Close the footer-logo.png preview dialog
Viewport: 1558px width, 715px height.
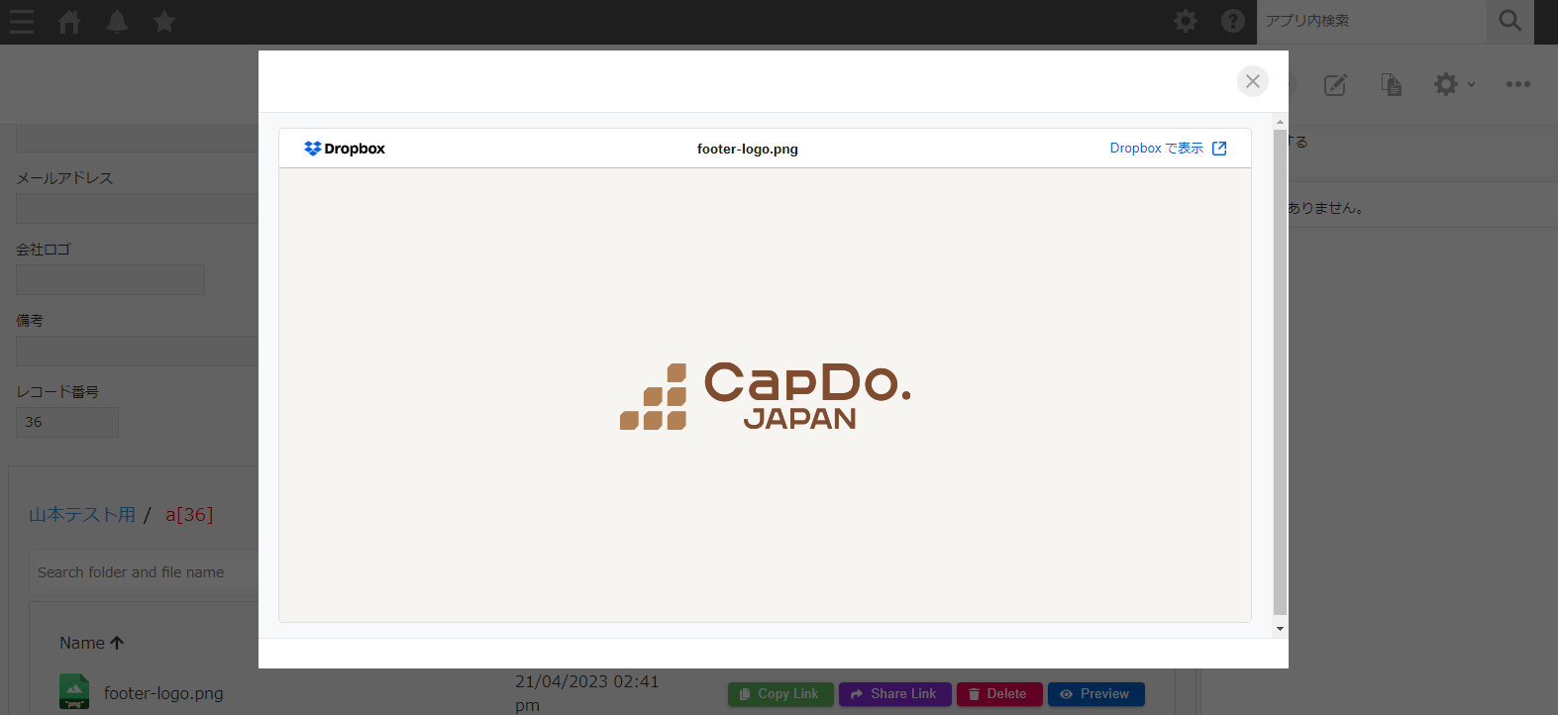(1253, 81)
